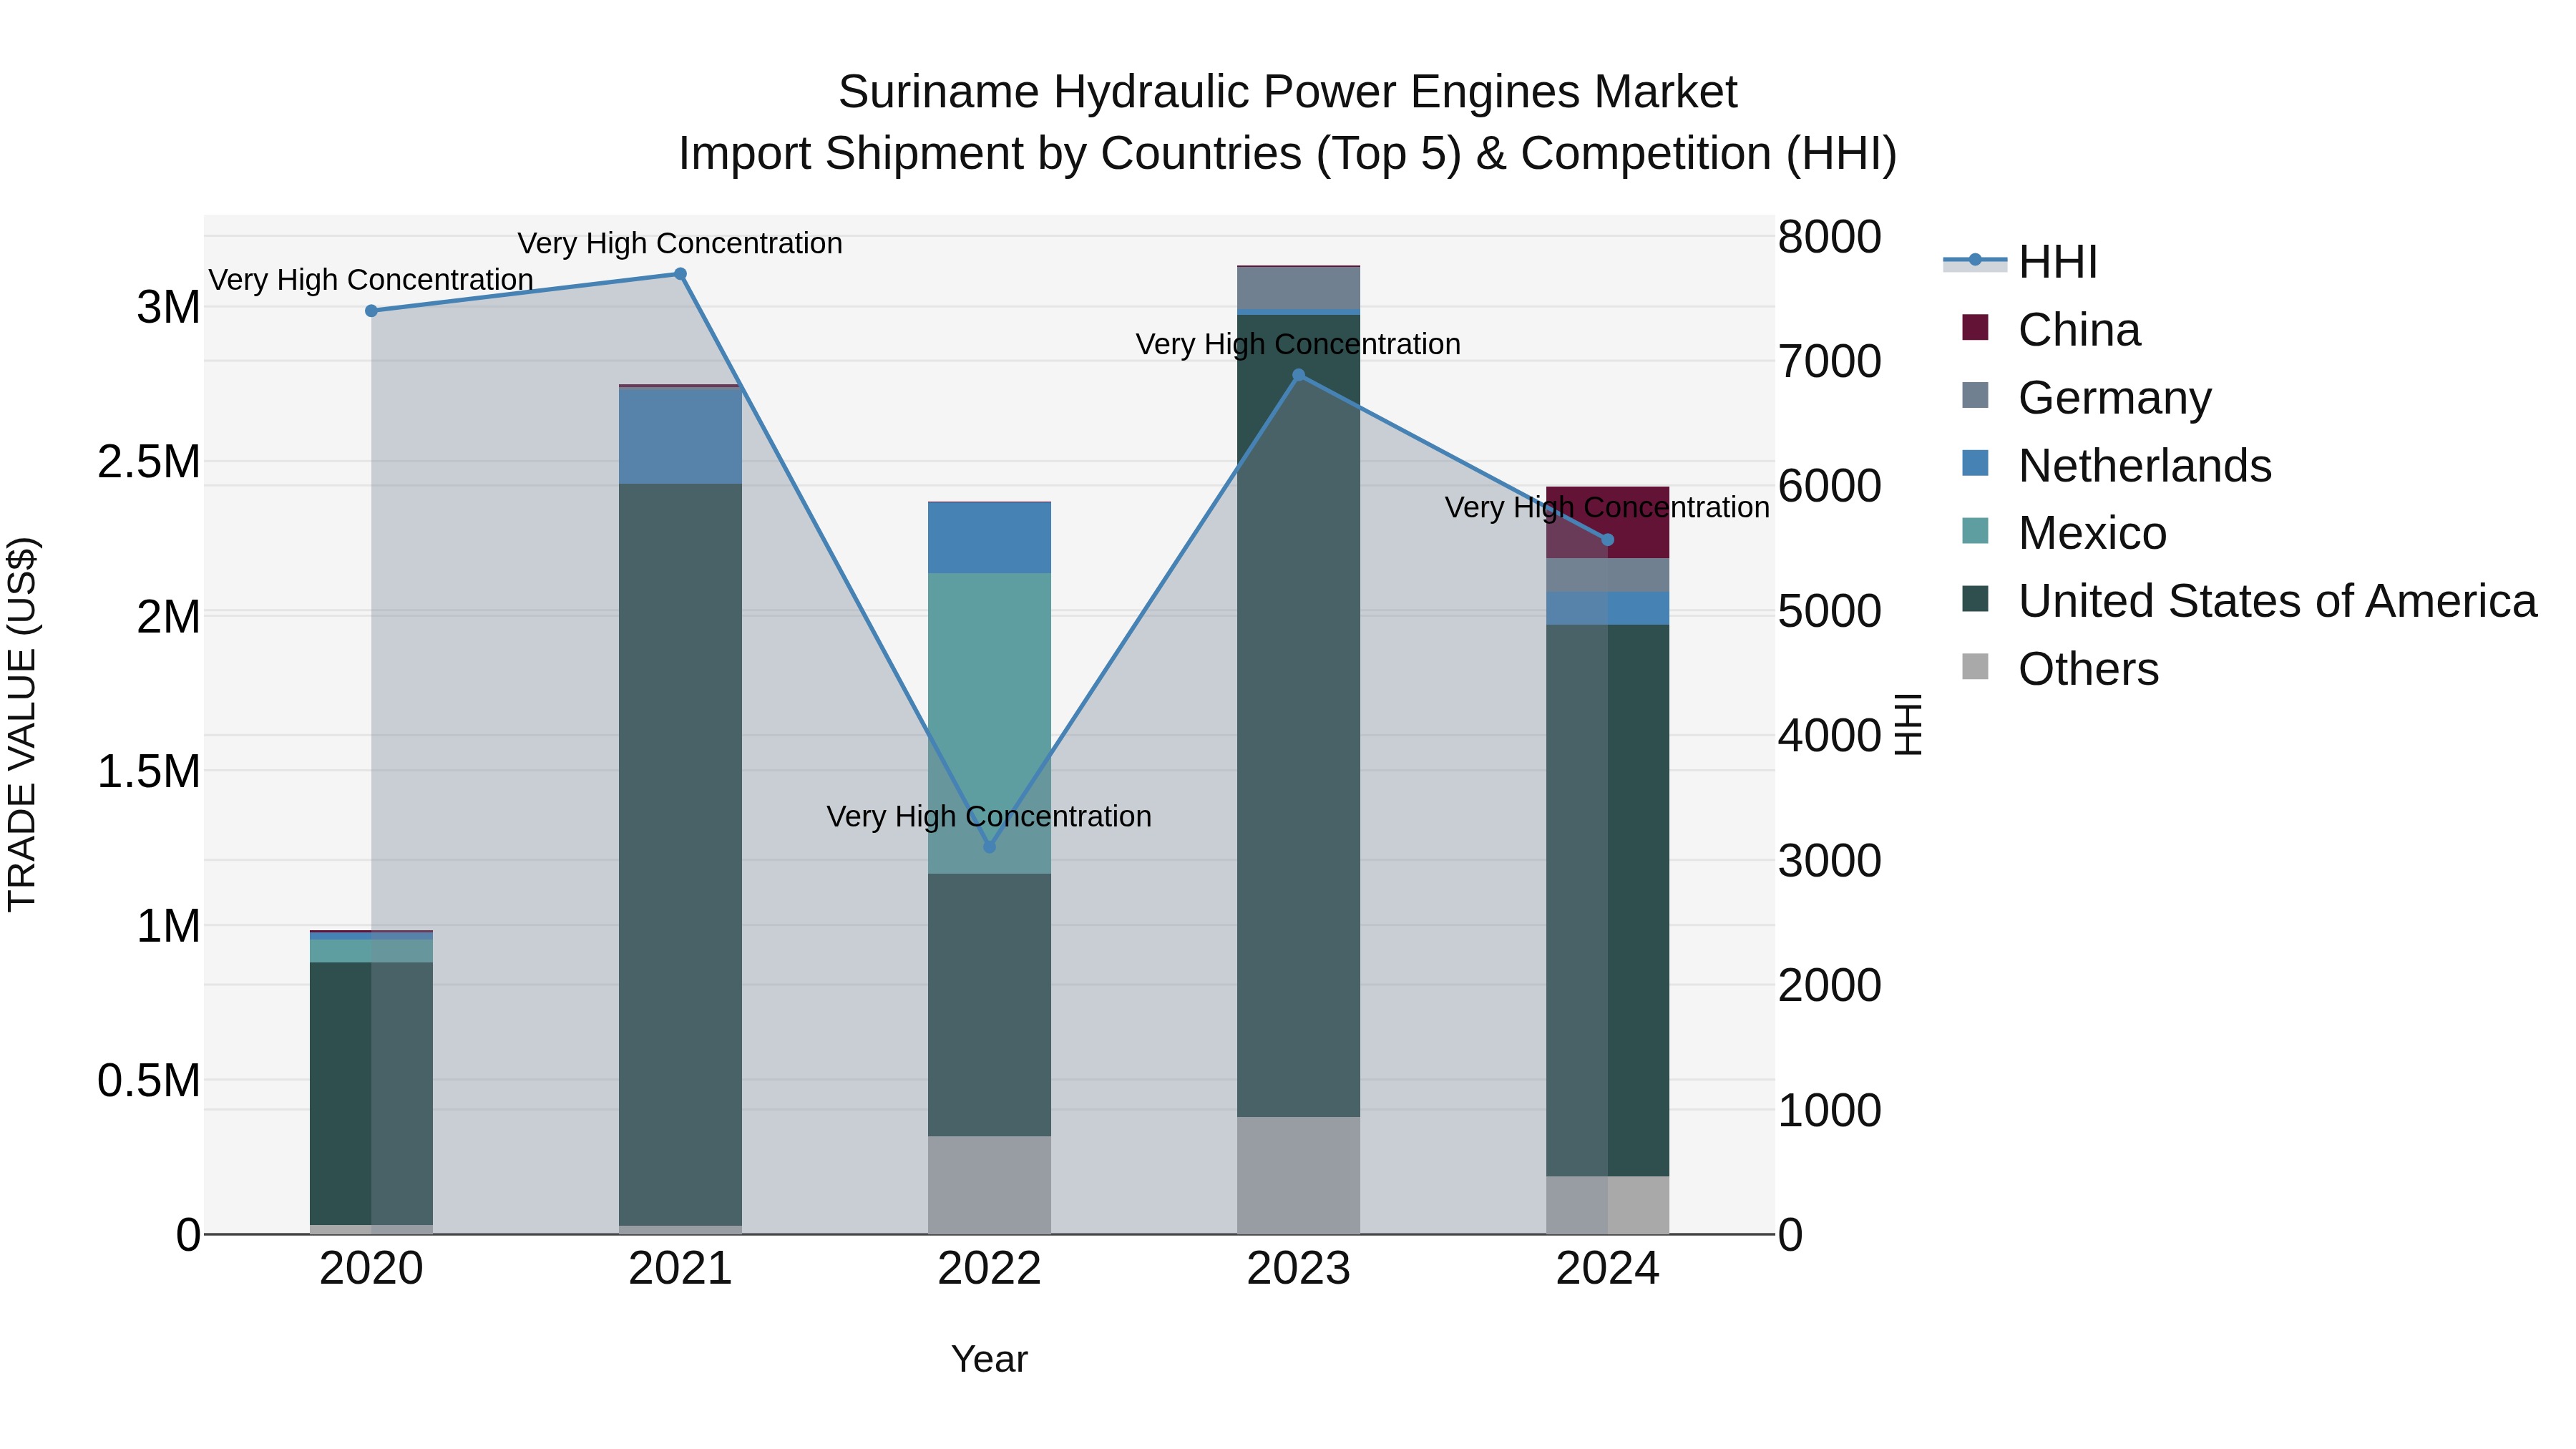2576x1449 pixels.
Task: Click the United States segment in 2020 bar
Action: 372,1094
